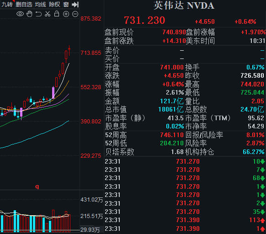Select the latest candlestick on chart

coord(69,50)
